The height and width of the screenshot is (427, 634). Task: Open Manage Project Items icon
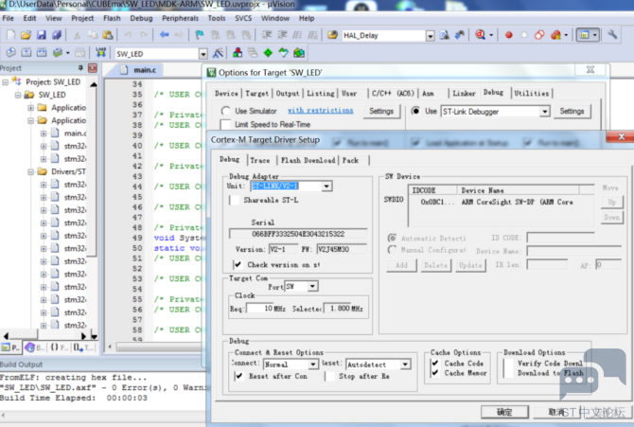coord(238,53)
